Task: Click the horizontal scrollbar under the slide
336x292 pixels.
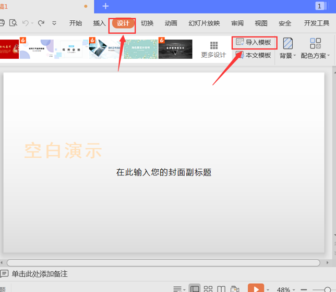Action: coord(163,263)
